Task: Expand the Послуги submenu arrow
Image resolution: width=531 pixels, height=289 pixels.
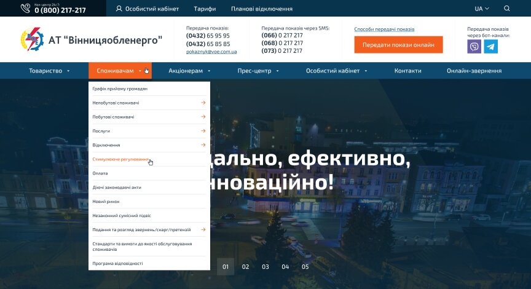Action: click(203, 131)
